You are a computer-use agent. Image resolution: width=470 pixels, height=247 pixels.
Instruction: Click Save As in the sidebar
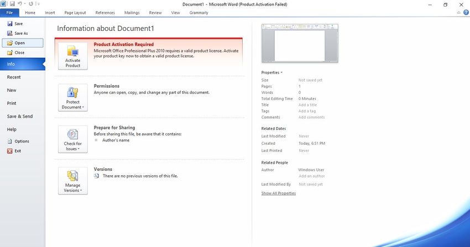point(20,33)
